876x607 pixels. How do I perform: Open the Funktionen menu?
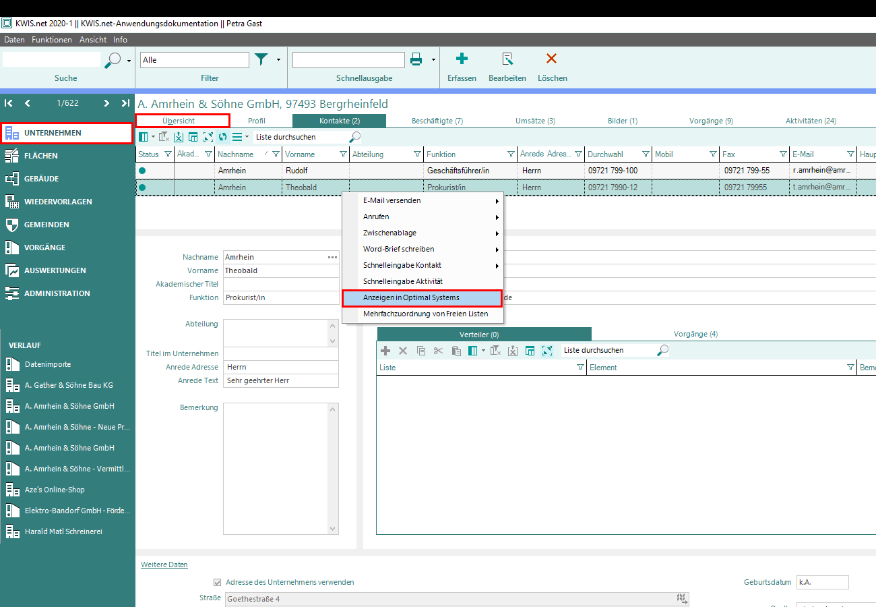click(52, 40)
